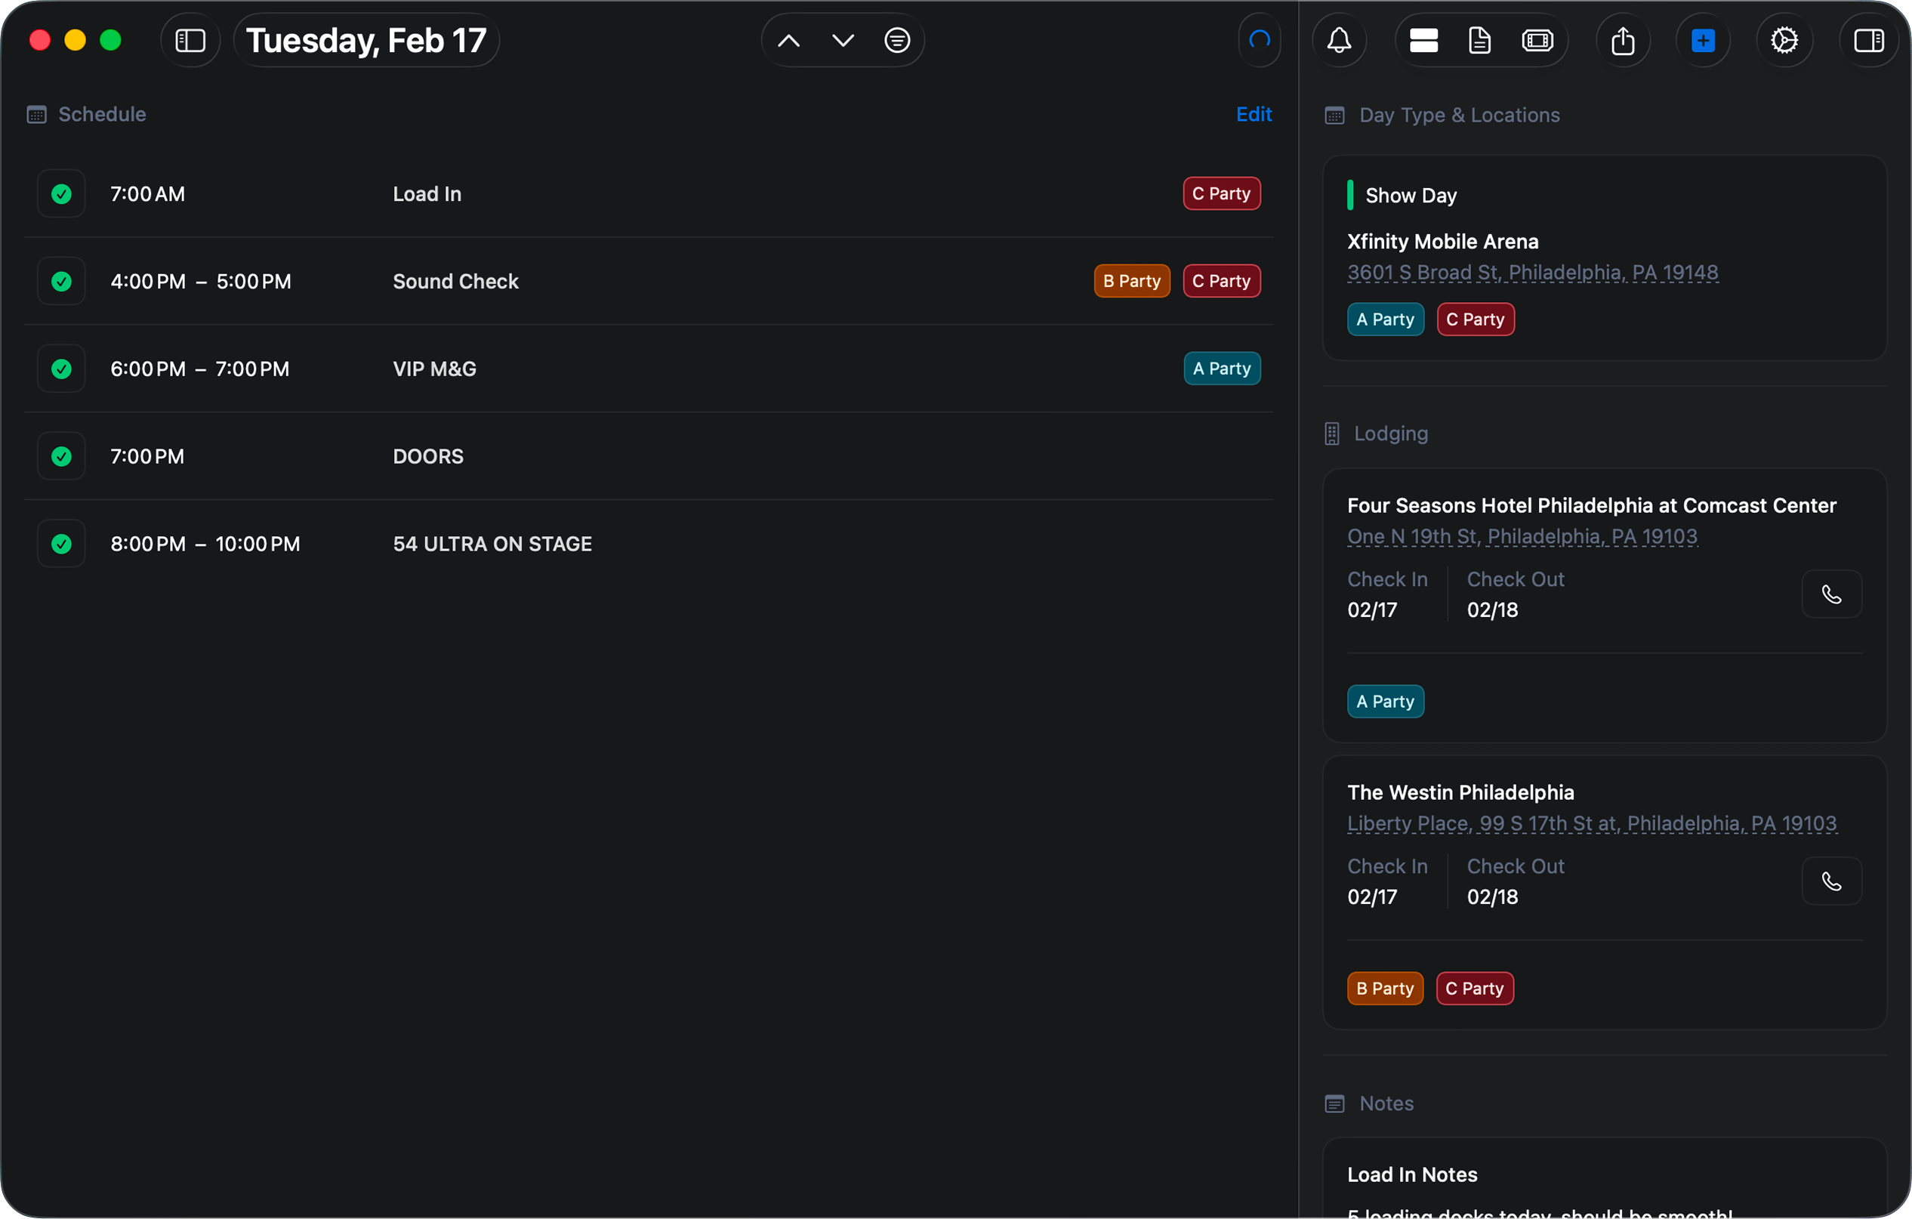Open notifications via the bell icon
1912x1219 pixels.
(x=1340, y=40)
